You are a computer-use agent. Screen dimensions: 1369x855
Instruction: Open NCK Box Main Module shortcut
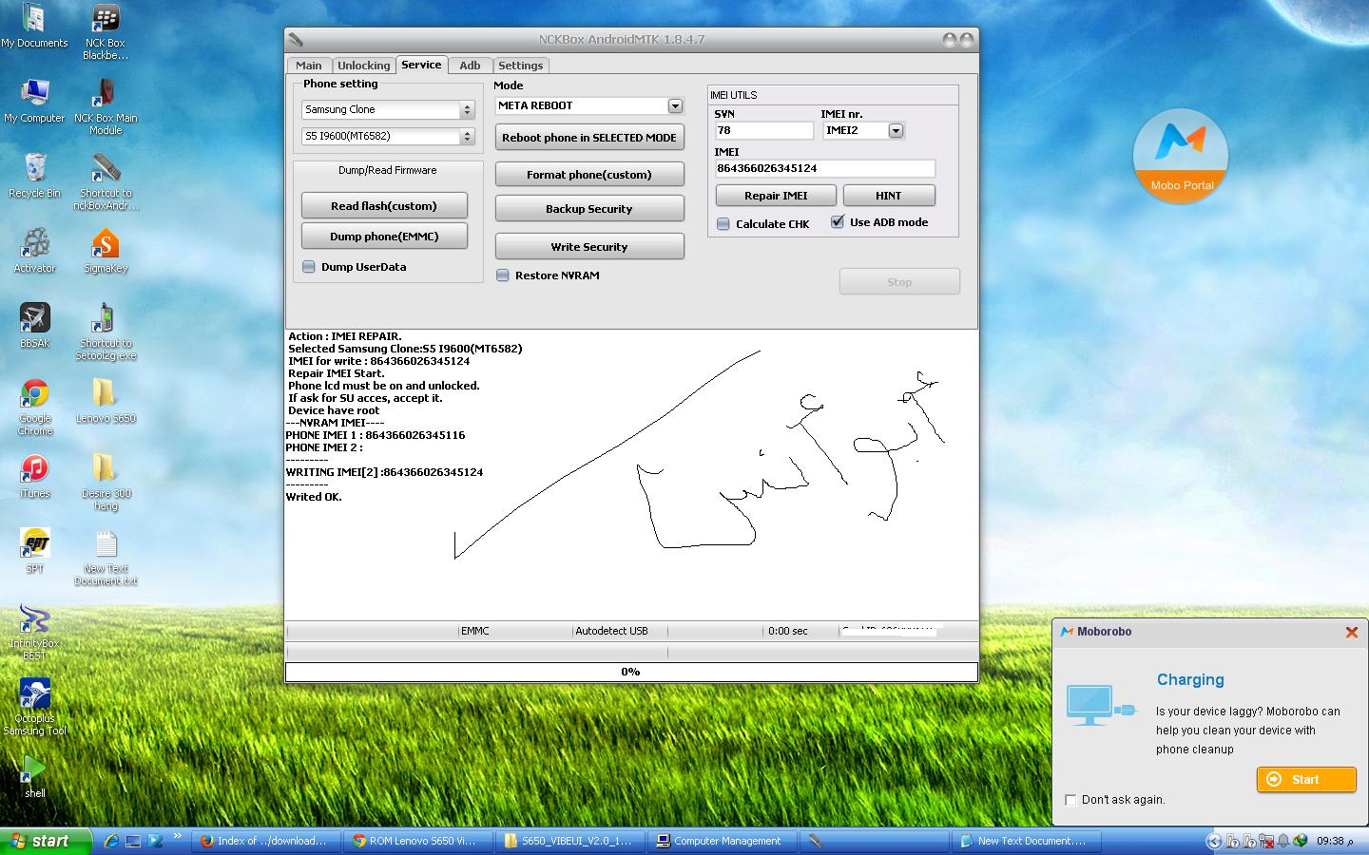tap(105, 106)
